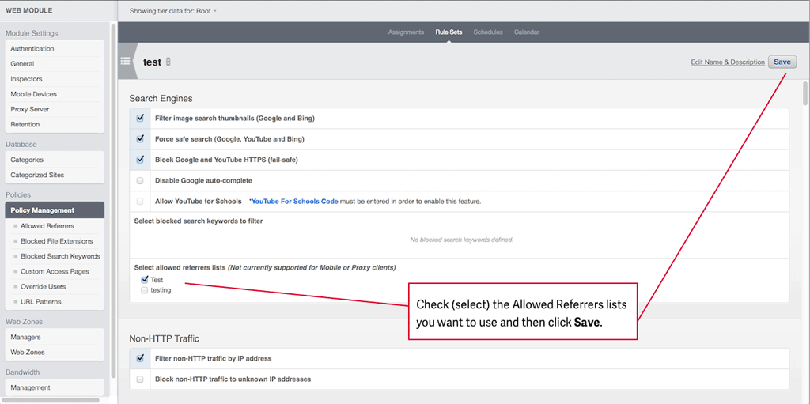Viewport: 810px width, 404px height.
Task: Select Policy Management in sidebar
Action: click(x=55, y=210)
